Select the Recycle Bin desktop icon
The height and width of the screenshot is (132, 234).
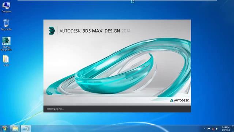[6, 25]
